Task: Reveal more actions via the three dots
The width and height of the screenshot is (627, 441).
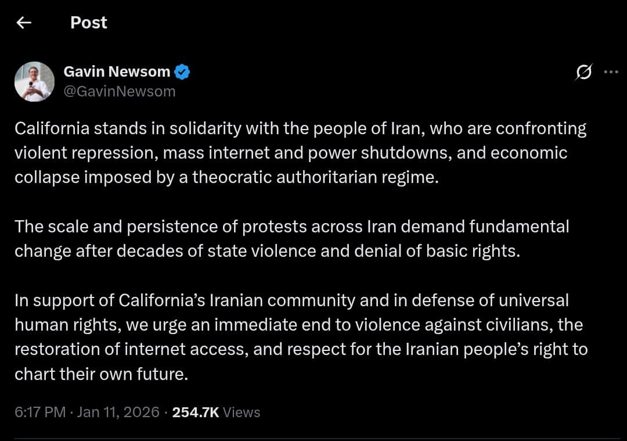Action: click(611, 72)
